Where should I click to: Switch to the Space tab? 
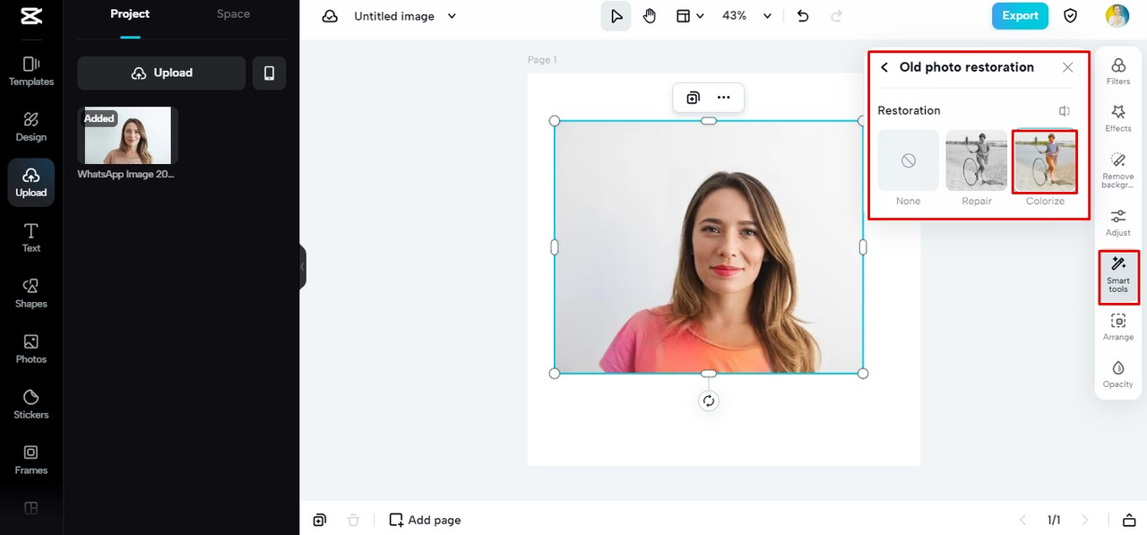pos(233,14)
